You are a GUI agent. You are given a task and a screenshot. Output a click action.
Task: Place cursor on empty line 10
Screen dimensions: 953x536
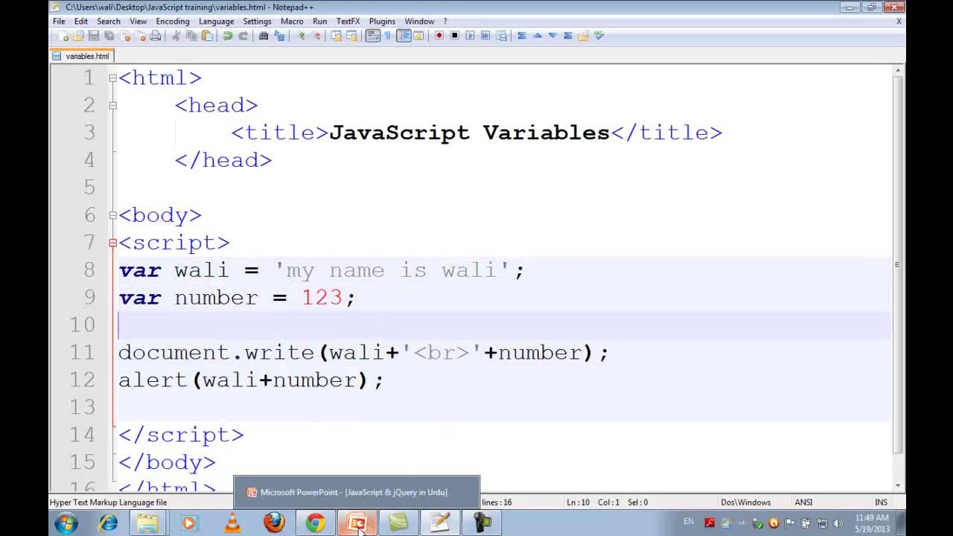point(504,325)
